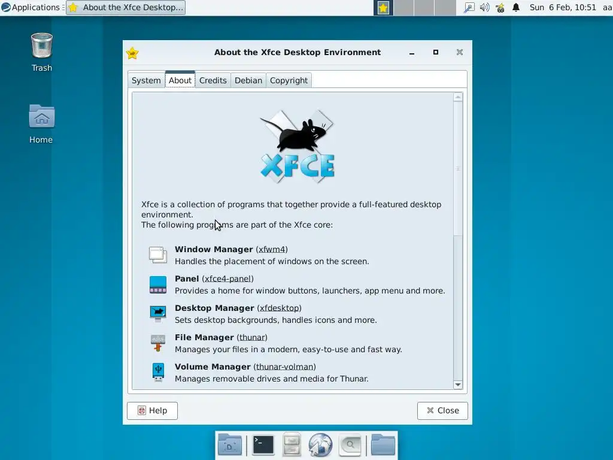Select About the Xfce Desktop taskbar button
This screenshot has width=613, height=460.
coord(126,7)
